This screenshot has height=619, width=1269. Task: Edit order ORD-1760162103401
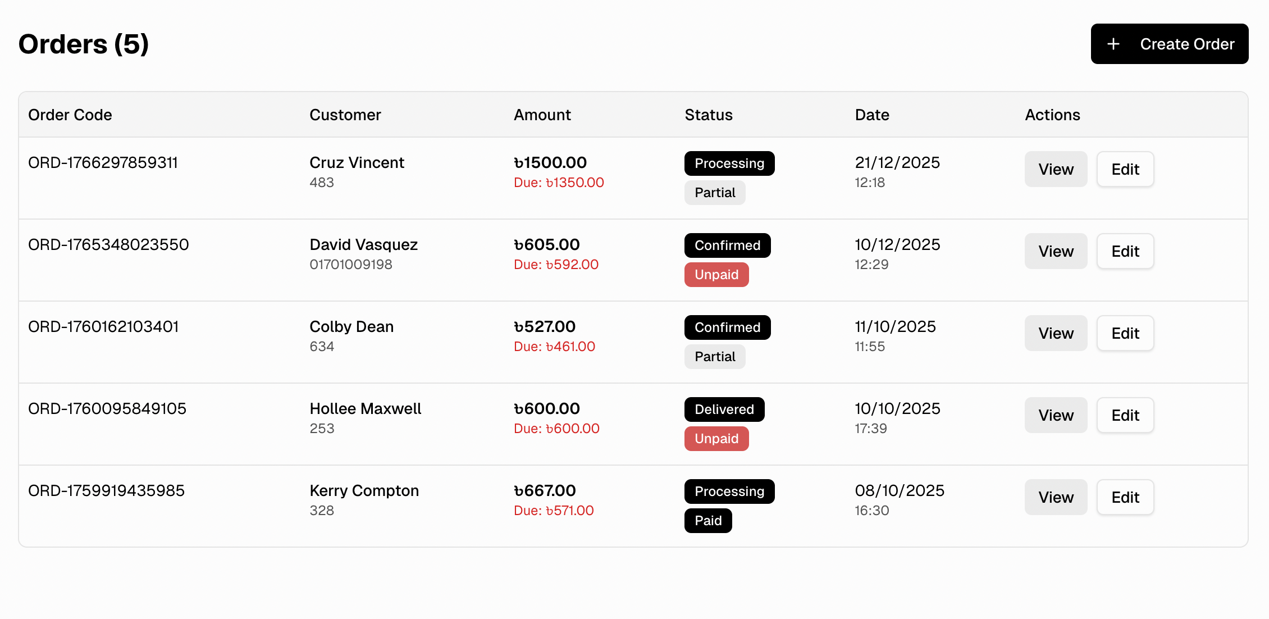[x=1125, y=333]
